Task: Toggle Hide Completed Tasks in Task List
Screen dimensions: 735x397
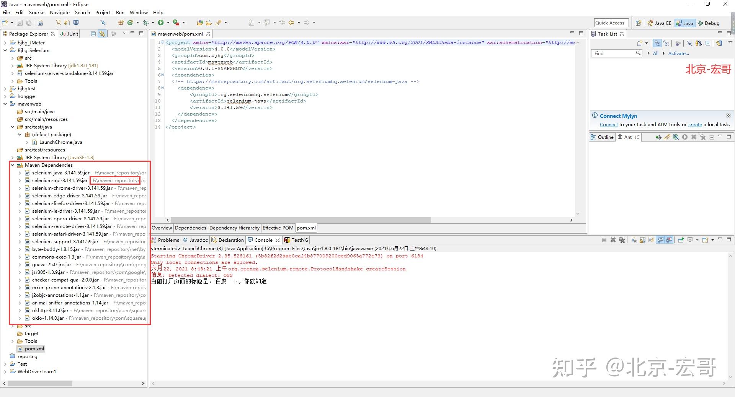Action: pos(689,43)
